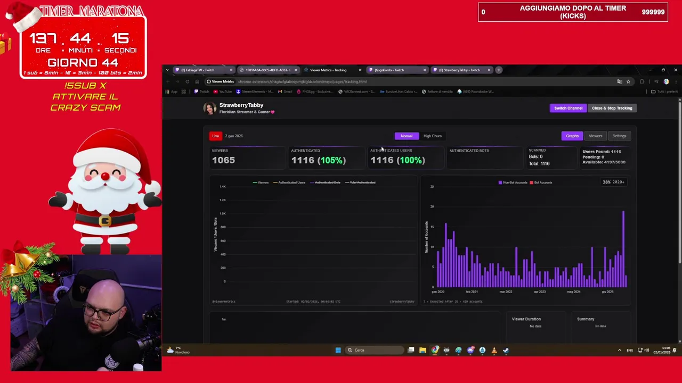
Task: Open the weather widget showing Nuvoloso
Action: tap(177, 350)
